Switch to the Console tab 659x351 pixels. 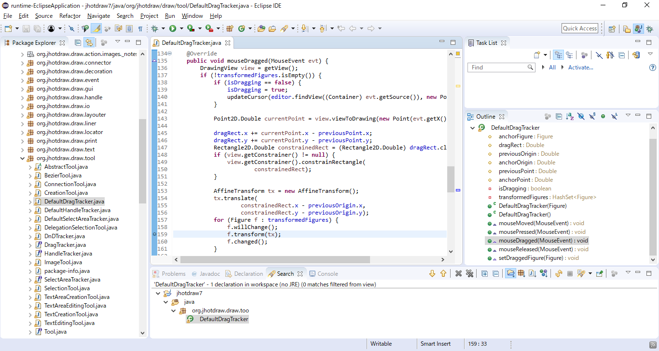(x=323, y=273)
